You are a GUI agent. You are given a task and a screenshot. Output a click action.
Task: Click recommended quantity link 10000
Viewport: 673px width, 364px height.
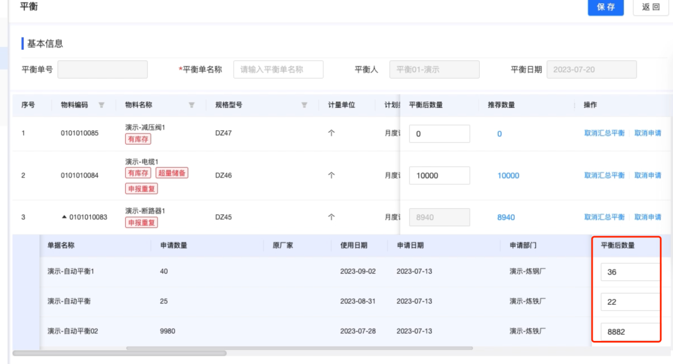(x=508, y=176)
